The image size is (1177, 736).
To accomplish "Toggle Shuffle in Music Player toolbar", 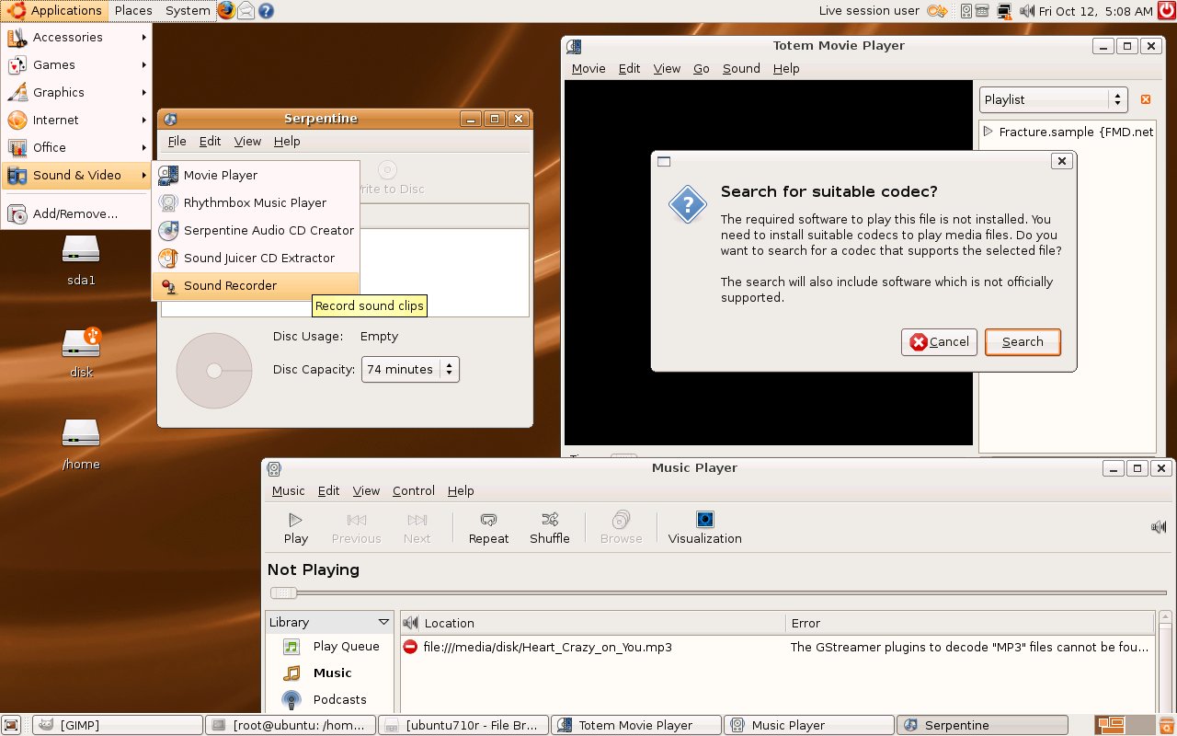I will pyautogui.click(x=550, y=529).
